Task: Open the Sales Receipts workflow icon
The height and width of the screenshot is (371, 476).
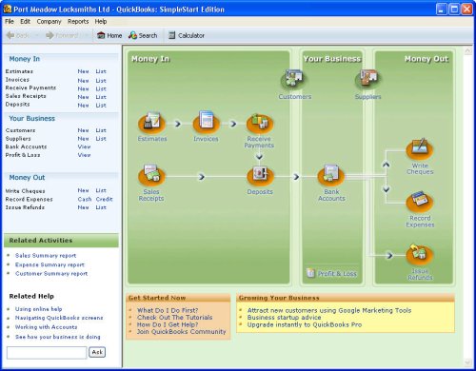Action: (x=151, y=175)
